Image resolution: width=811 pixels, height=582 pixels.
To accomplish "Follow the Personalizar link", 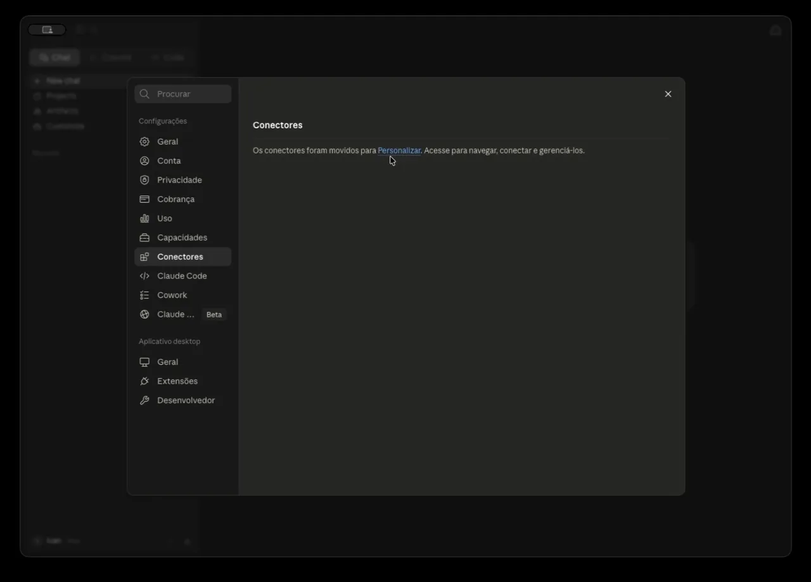I will tap(399, 150).
